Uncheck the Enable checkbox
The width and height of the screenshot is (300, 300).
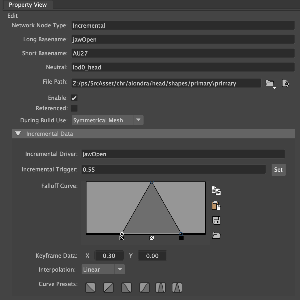(x=74, y=98)
